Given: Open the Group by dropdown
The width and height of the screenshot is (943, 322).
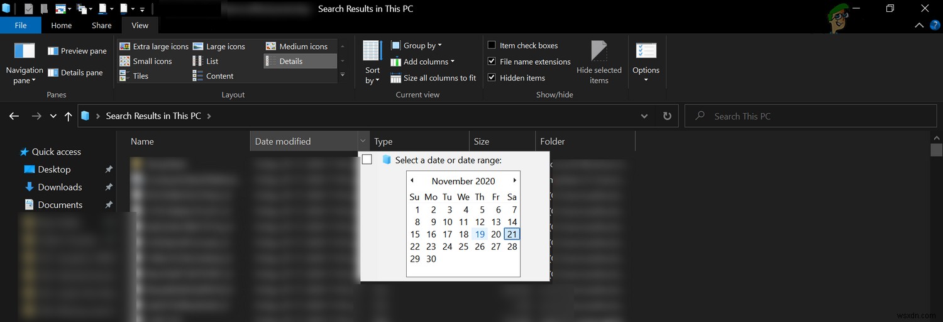Looking at the screenshot, I should [416, 45].
